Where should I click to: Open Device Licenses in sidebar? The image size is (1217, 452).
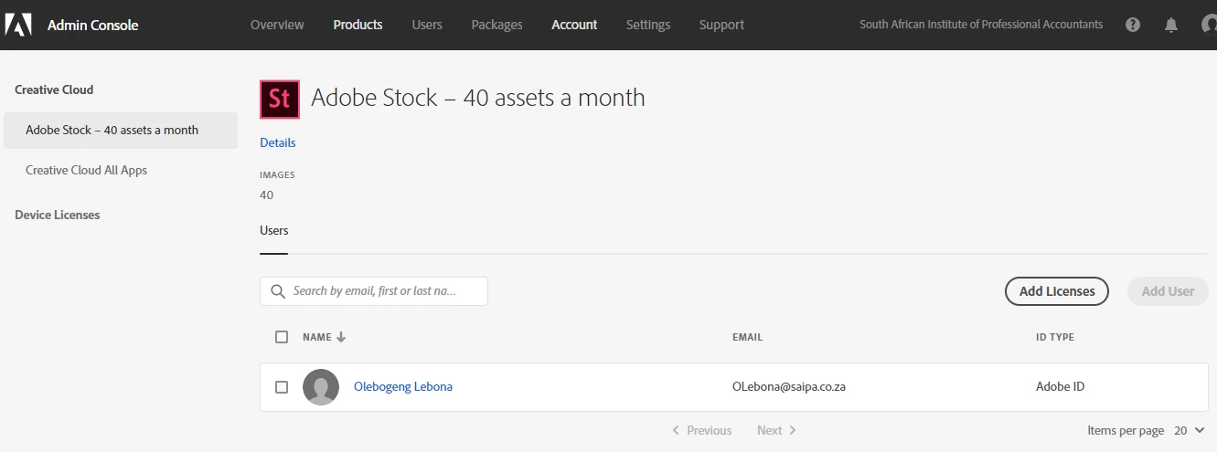point(58,215)
